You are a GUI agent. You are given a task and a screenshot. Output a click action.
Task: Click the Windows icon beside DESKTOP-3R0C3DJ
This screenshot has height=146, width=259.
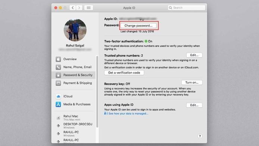(x=58, y=126)
